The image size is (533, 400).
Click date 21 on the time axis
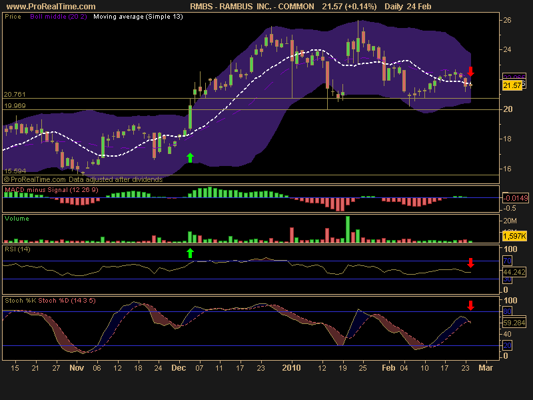click(35, 368)
